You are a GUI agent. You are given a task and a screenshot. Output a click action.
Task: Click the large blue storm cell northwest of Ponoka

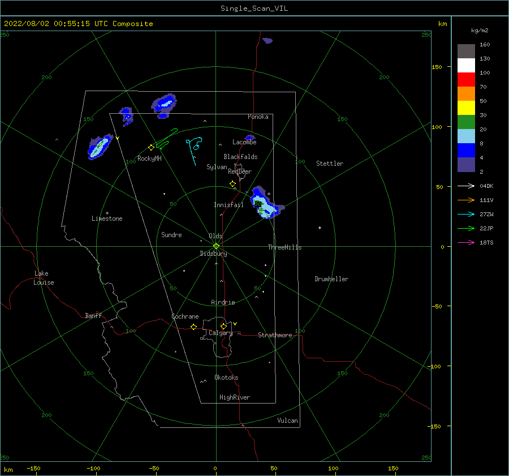pyautogui.click(x=164, y=104)
